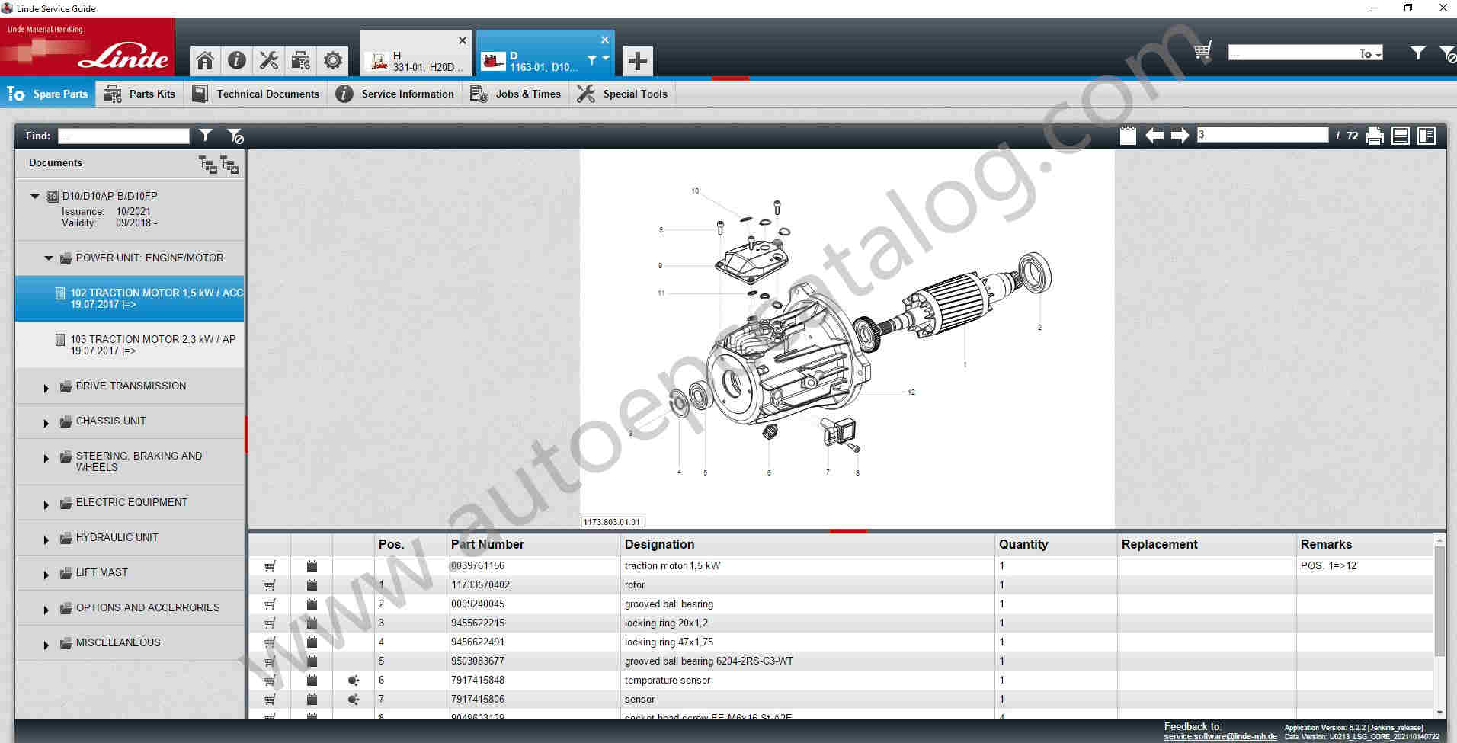Open Service Information tab

pyautogui.click(x=395, y=94)
